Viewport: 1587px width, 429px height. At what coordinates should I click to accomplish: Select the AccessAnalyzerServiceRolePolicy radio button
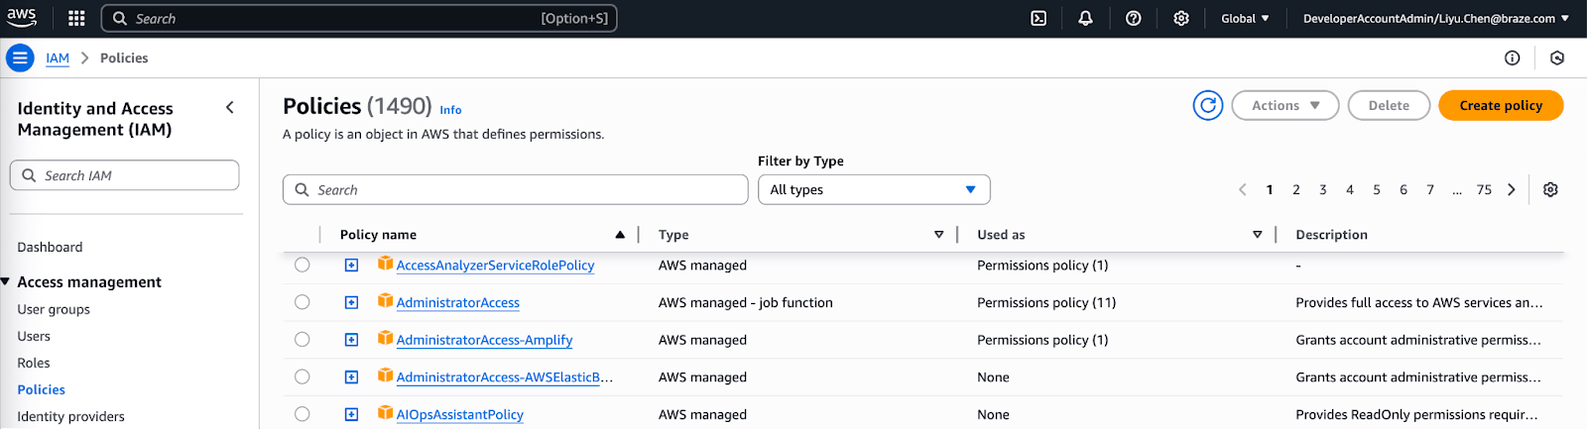pyautogui.click(x=303, y=266)
